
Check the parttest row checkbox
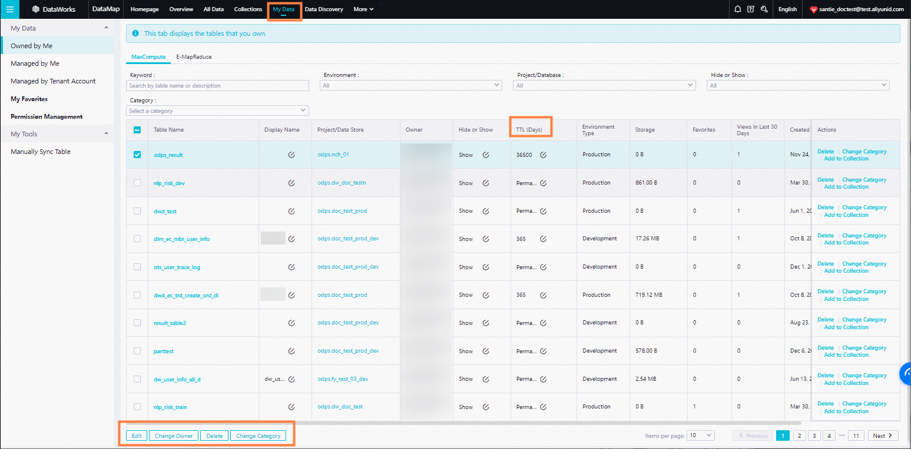pyautogui.click(x=137, y=351)
